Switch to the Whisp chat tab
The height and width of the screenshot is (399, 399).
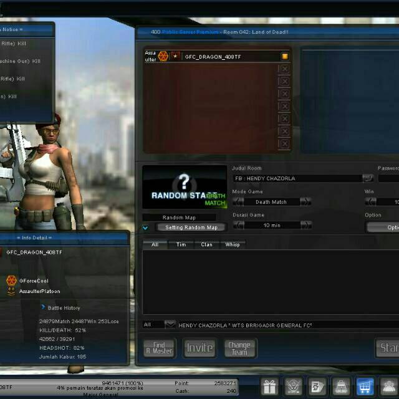pos(232,245)
